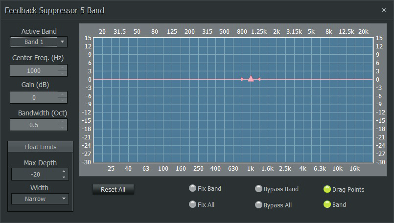Click the 'Center Freq. (Hz)' label
The width and height of the screenshot is (394, 223).
click(38, 58)
